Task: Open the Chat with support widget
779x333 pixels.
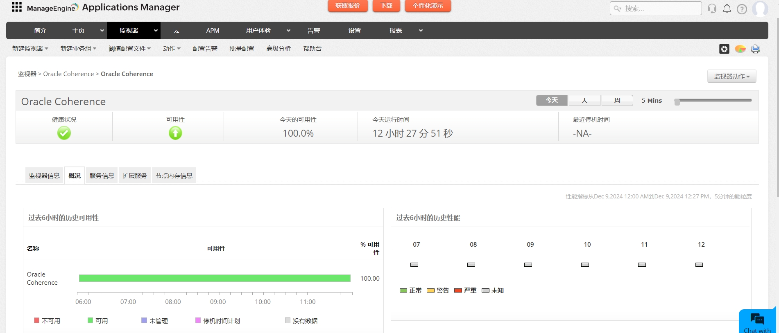Action: click(x=757, y=322)
